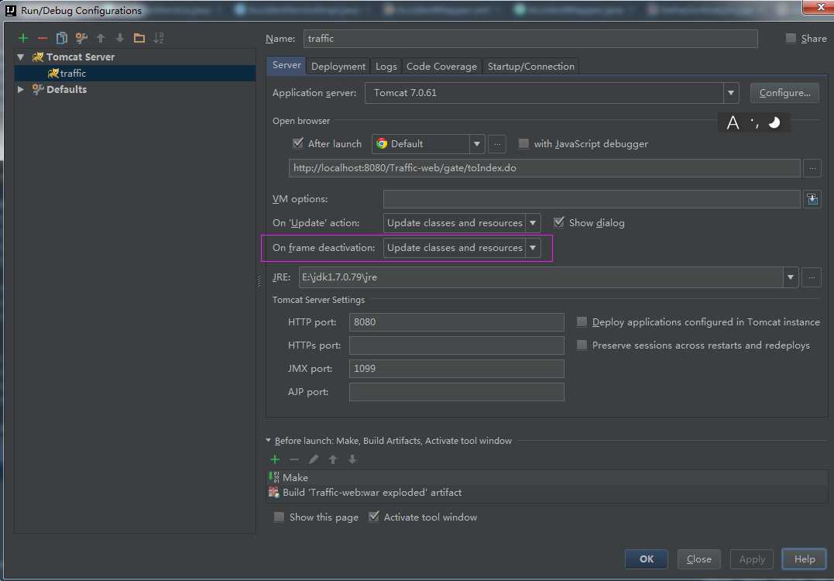834x581 pixels.
Task: Click HTTP port field showing 8080
Action: (x=456, y=322)
